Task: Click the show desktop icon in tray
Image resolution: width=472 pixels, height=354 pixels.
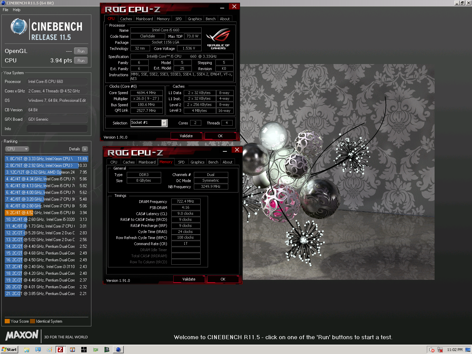Action: pos(468,350)
